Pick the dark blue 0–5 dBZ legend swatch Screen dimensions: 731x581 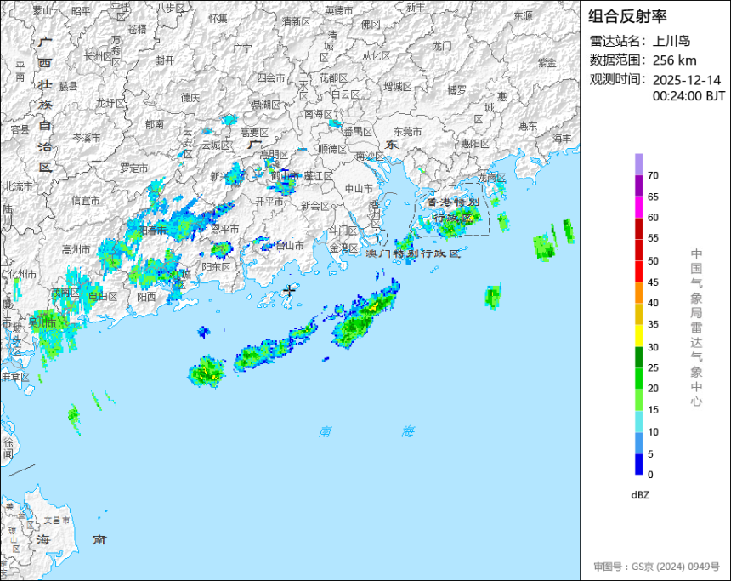pyautogui.click(x=638, y=464)
